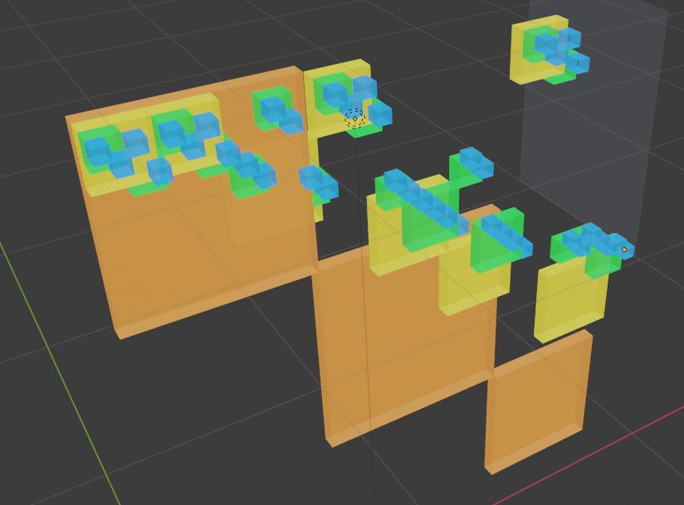Click the dashed-circle 3D cursor

coord(354,118)
